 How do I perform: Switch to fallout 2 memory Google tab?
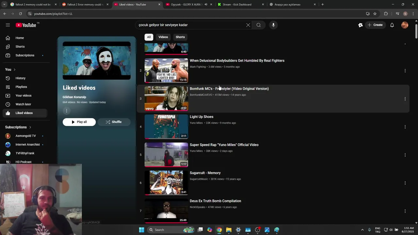(33, 5)
